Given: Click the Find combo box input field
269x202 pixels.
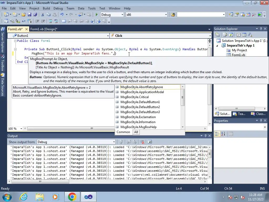Looking at the screenshot, I should [200, 15].
